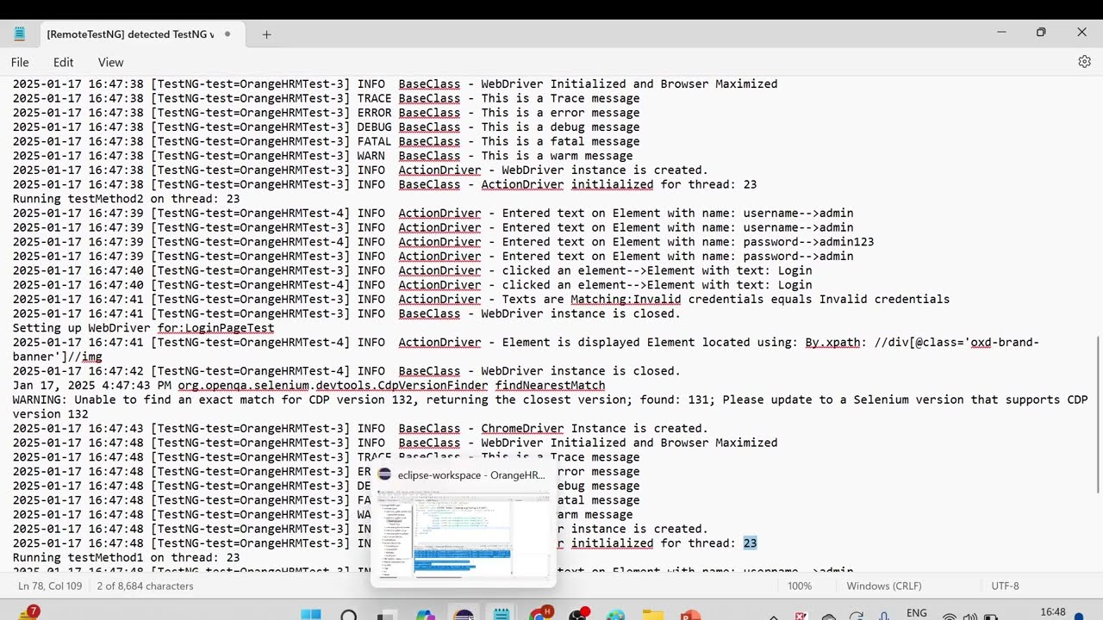
Task: Open Notepad settings gear
Action: point(1085,62)
